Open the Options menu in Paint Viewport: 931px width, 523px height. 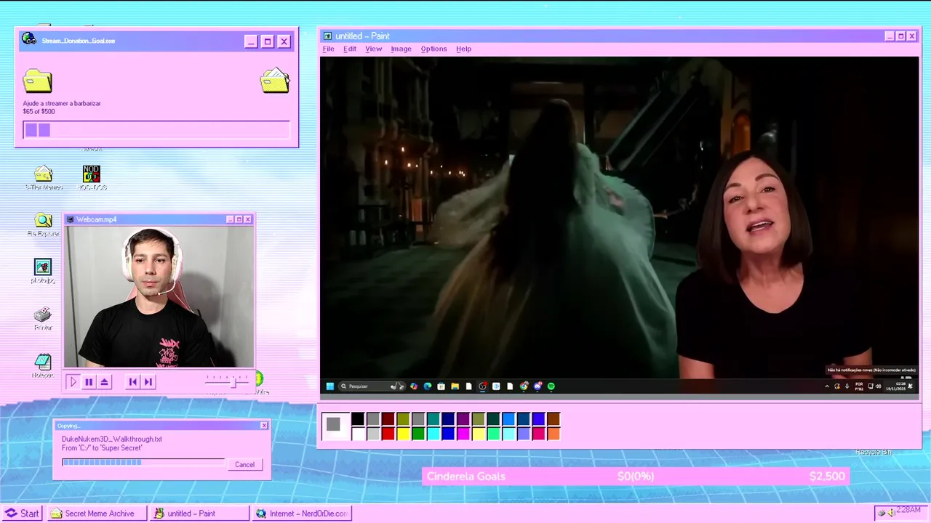(x=433, y=49)
